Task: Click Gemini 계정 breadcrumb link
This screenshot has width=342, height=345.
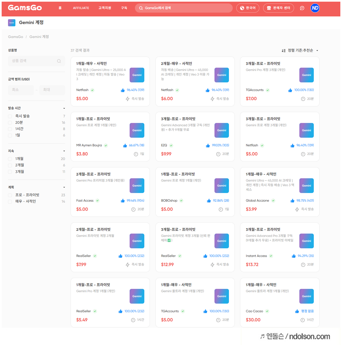Action: pos(39,37)
